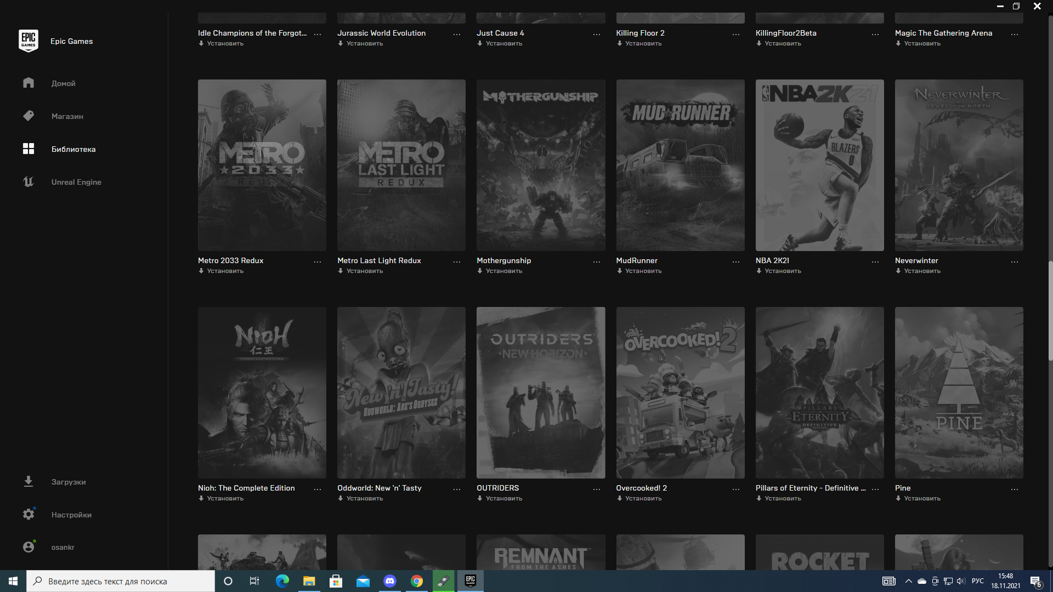Open the Магазин store tag icon
1053x592 pixels.
pos(29,116)
